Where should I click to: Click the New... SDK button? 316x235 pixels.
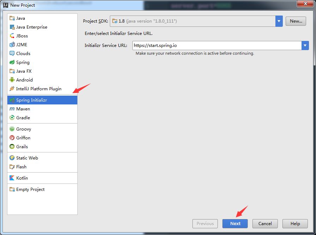[x=296, y=21]
